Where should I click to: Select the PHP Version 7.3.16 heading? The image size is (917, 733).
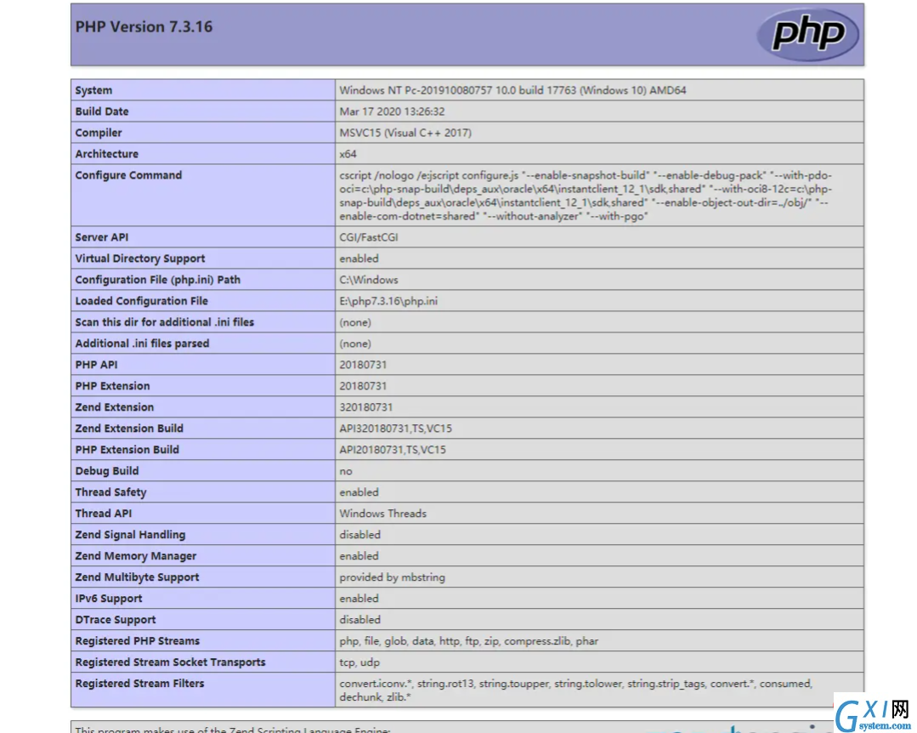click(x=144, y=27)
